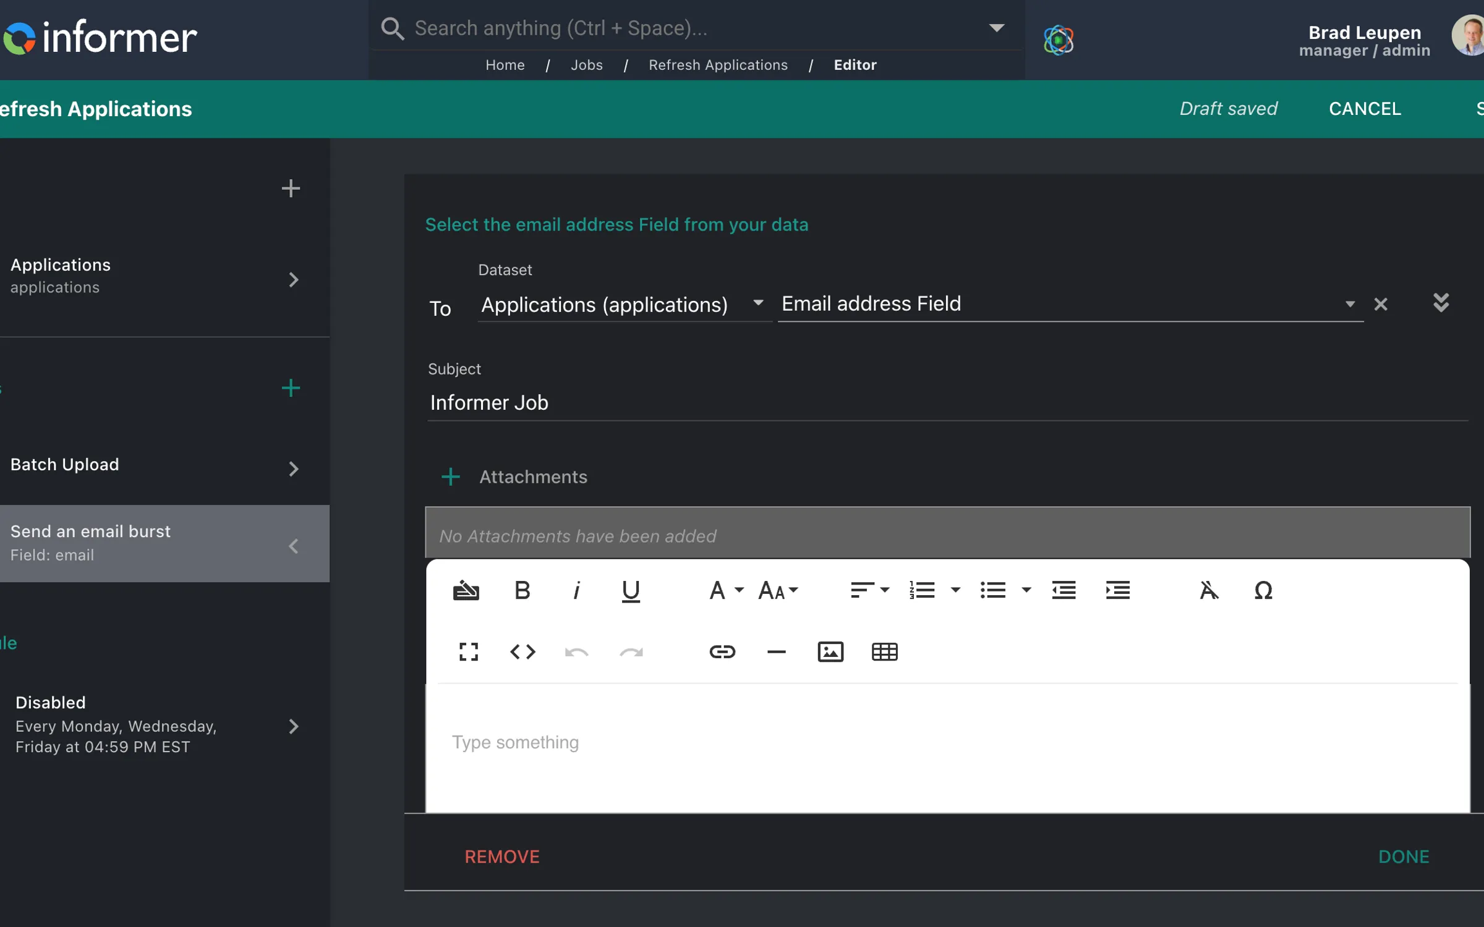Insert a horizontal divider line

pyautogui.click(x=776, y=651)
